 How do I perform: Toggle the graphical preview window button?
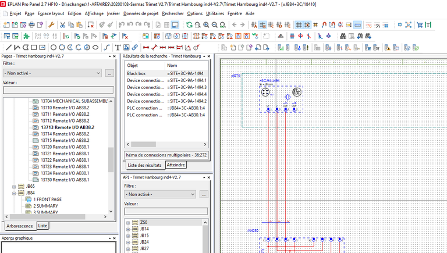coord(175,25)
